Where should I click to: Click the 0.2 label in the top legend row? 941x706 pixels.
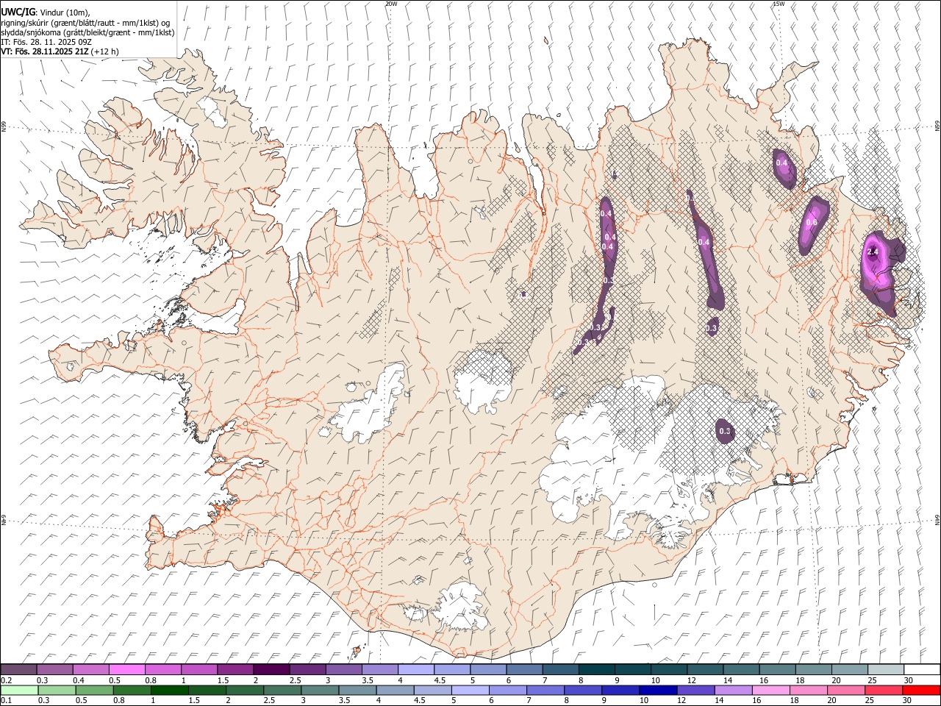point(6,680)
